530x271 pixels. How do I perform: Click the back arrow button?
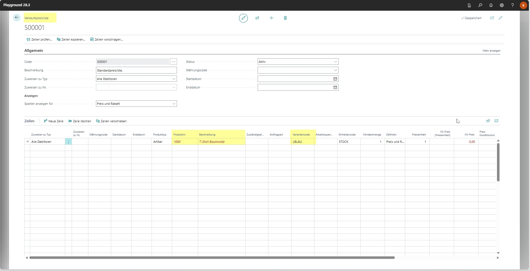[x=17, y=18]
